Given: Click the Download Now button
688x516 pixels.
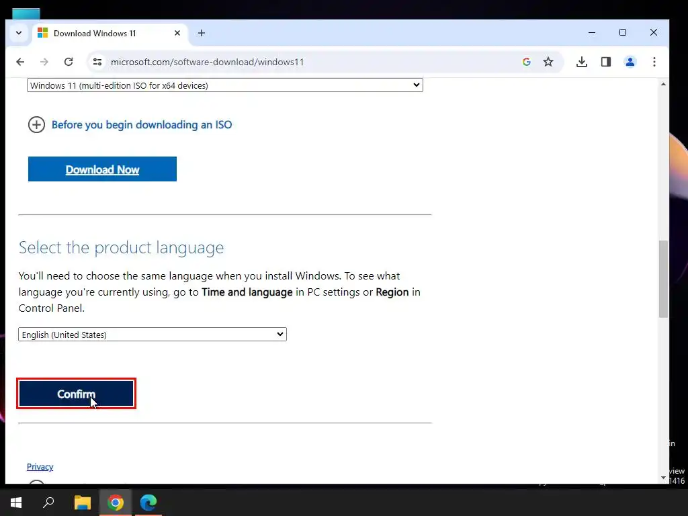Looking at the screenshot, I should pos(102,169).
